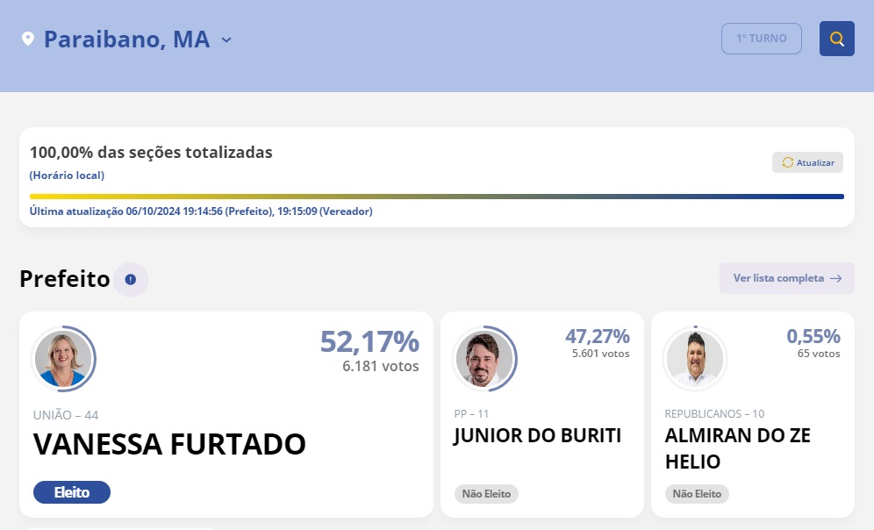Expand the Paraibano, MA city dropdown chevron
874x530 pixels.
pyautogui.click(x=226, y=40)
